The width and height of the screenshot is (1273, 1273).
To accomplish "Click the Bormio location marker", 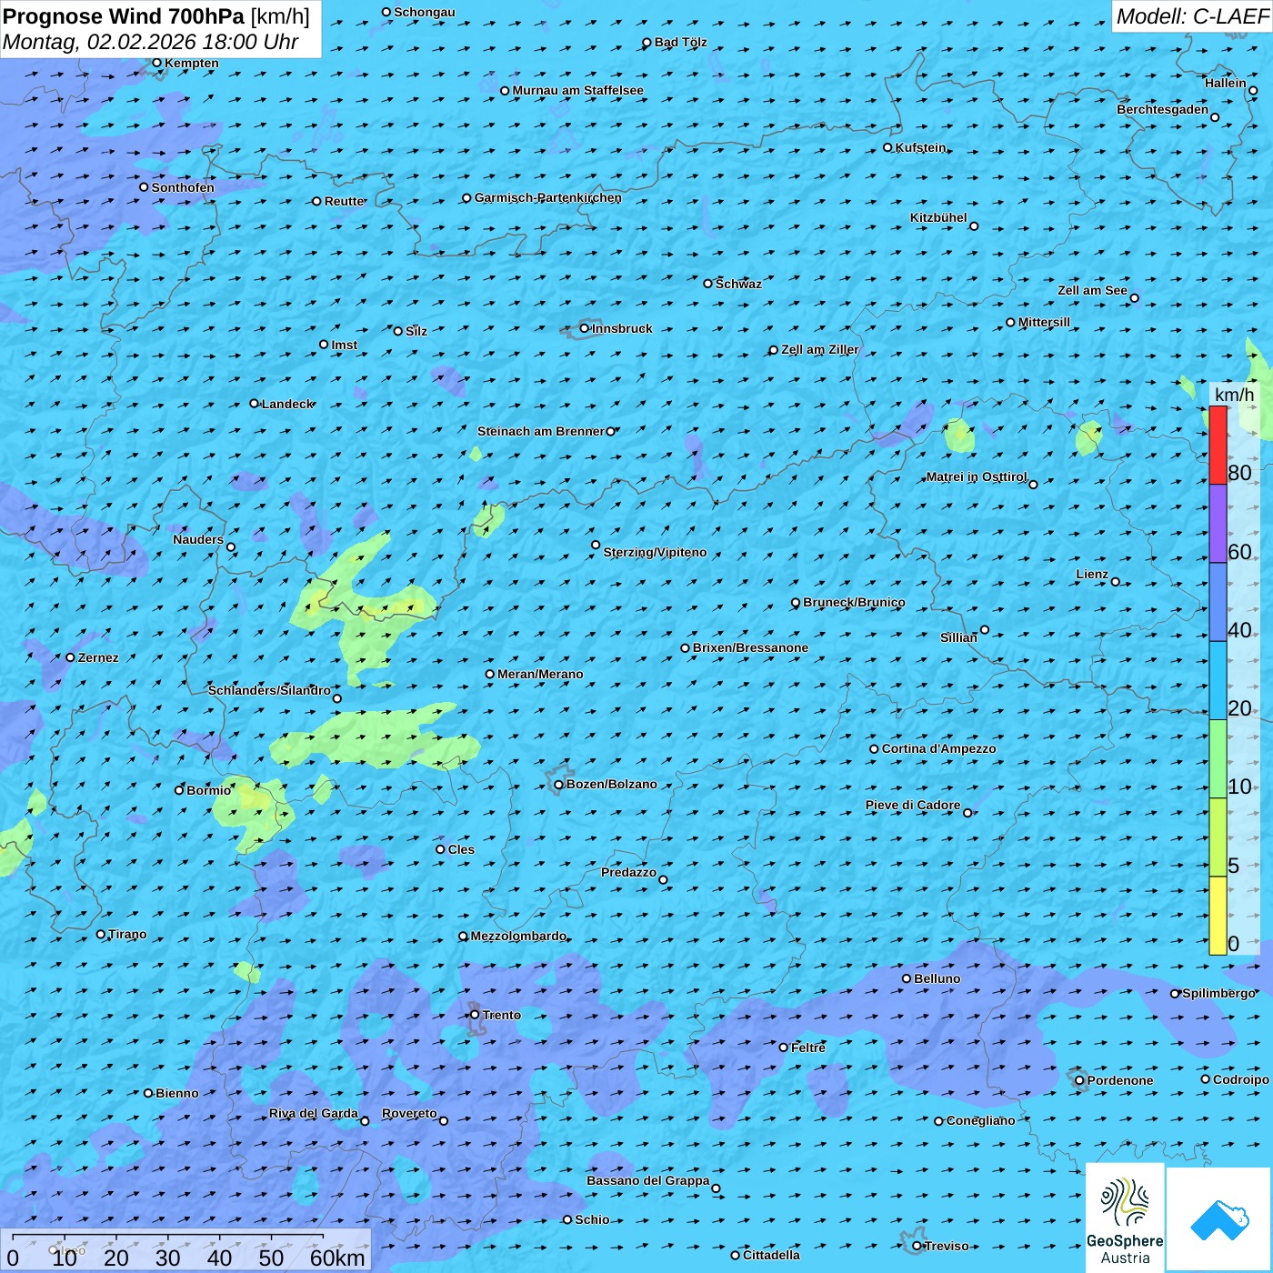I will [179, 790].
